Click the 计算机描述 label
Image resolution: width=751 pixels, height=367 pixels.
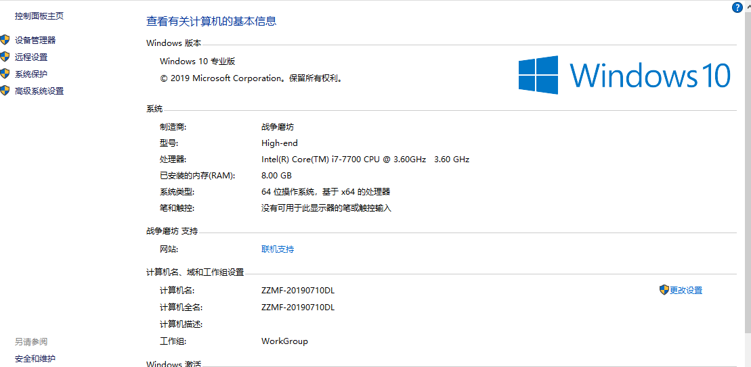click(x=181, y=324)
